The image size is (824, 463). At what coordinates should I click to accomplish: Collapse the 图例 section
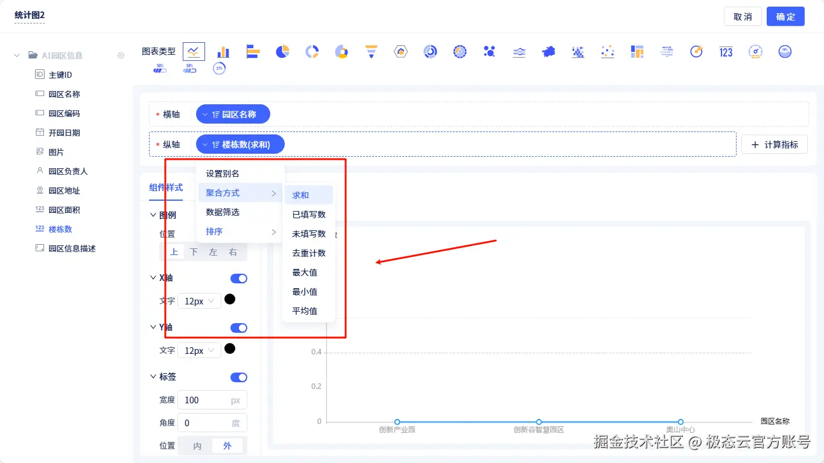[153, 215]
